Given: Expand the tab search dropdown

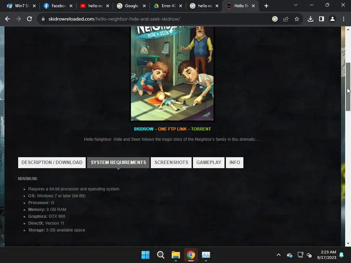Looking at the screenshot, I should [296, 5].
